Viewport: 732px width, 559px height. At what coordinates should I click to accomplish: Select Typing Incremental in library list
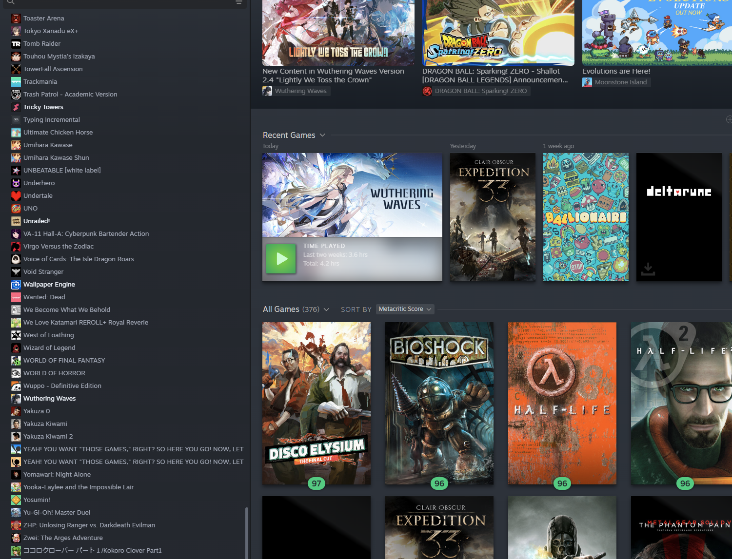pyautogui.click(x=52, y=120)
